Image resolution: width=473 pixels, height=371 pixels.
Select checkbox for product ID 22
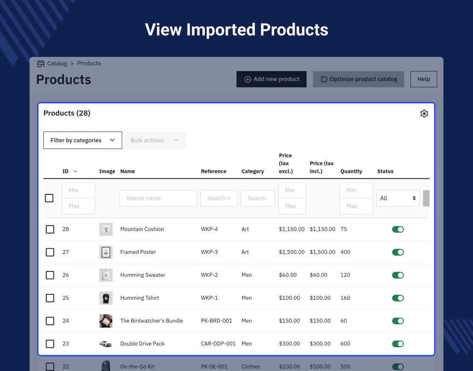point(50,366)
